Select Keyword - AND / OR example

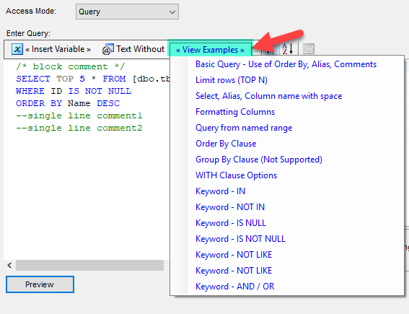click(x=234, y=287)
